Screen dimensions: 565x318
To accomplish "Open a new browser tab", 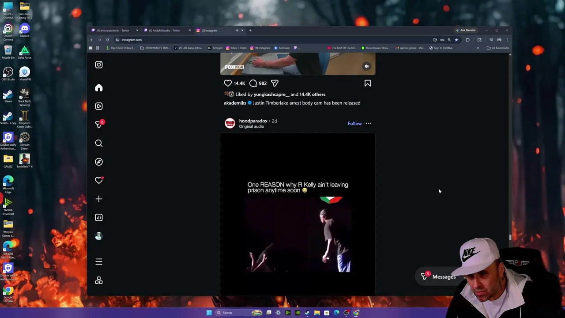I will coord(250,30).
